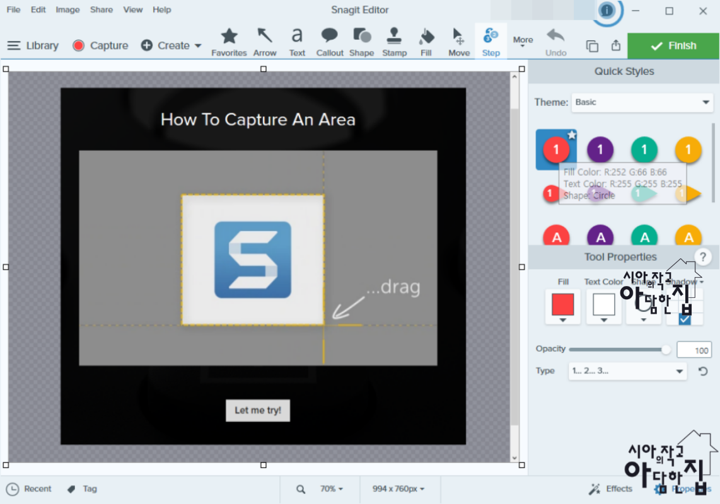This screenshot has width=720, height=504.
Task: Select the Stamp tool
Action: (394, 42)
